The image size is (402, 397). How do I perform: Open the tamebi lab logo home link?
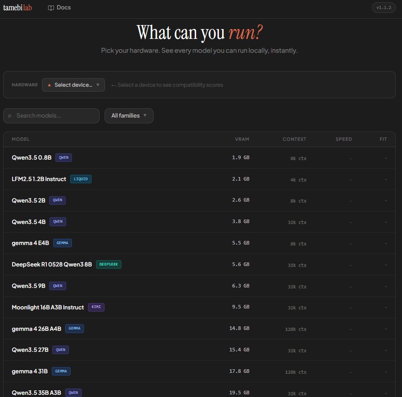[x=17, y=8]
